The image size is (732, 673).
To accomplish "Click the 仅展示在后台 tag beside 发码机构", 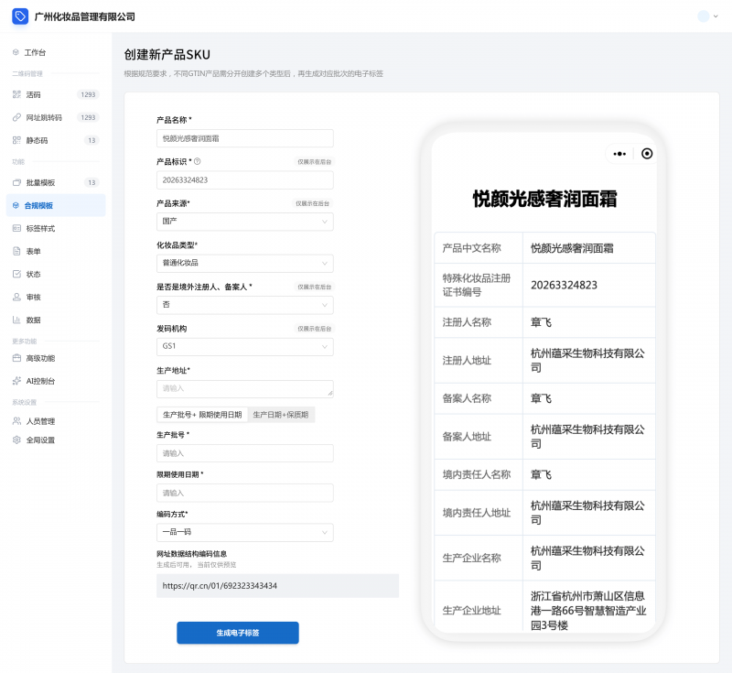I will tap(314, 329).
